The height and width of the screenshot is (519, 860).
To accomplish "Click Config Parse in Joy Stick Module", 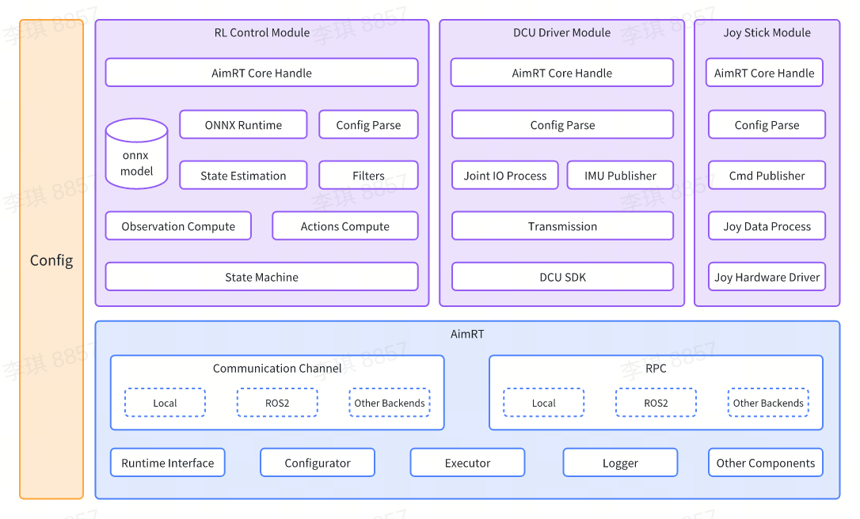I will click(767, 125).
